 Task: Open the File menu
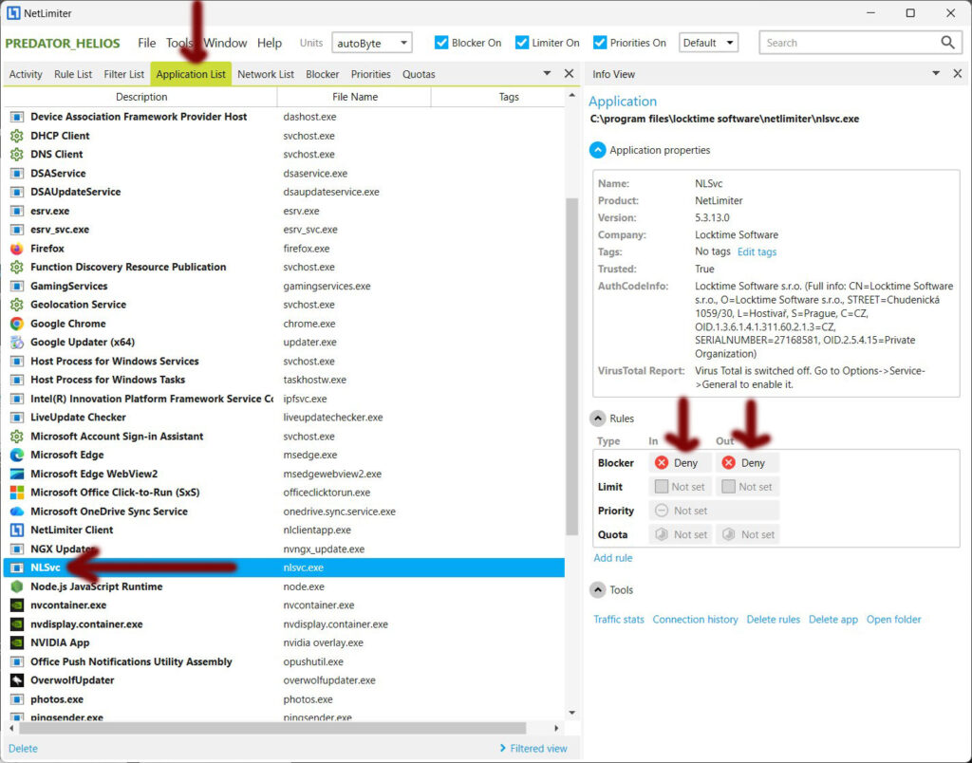(146, 43)
